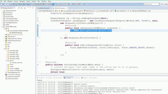Collapse the VollyJSONExample project
Screen dimensions: 168x94
coord(2,27)
